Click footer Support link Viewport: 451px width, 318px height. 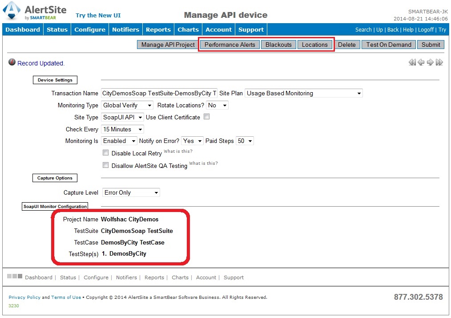pyautogui.click(x=234, y=277)
